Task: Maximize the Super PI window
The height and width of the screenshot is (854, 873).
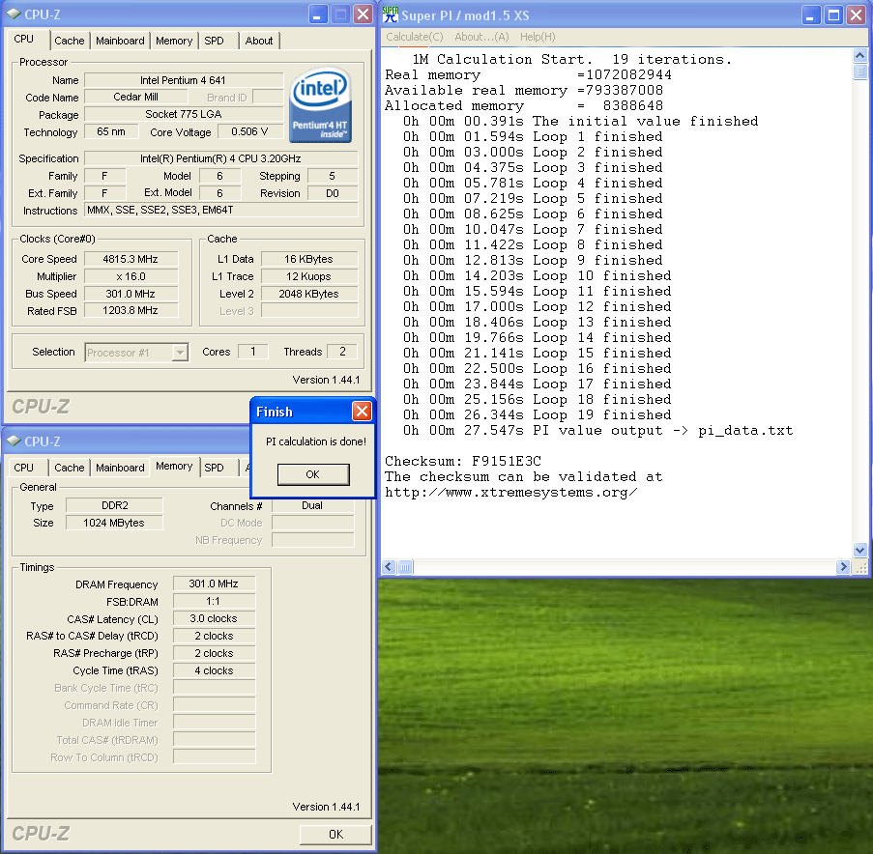Action: tap(833, 15)
